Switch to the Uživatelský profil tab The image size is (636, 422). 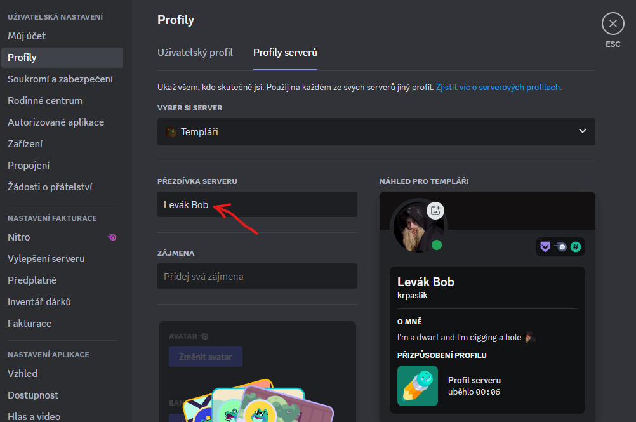coord(195,53)
